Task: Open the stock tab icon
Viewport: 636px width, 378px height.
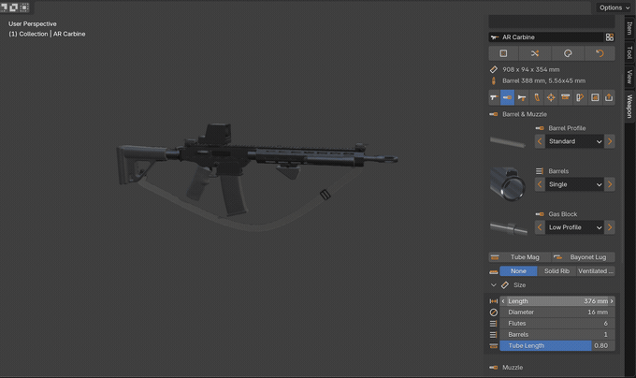Action: coord(580,97)
